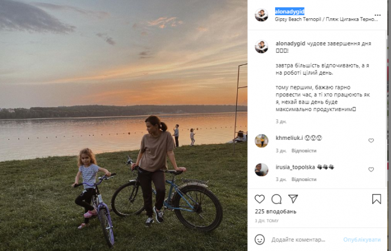Viewport: 391px width, 251px height.
Task: Save the post with the bookmark icon
Action: click(376, 199)
